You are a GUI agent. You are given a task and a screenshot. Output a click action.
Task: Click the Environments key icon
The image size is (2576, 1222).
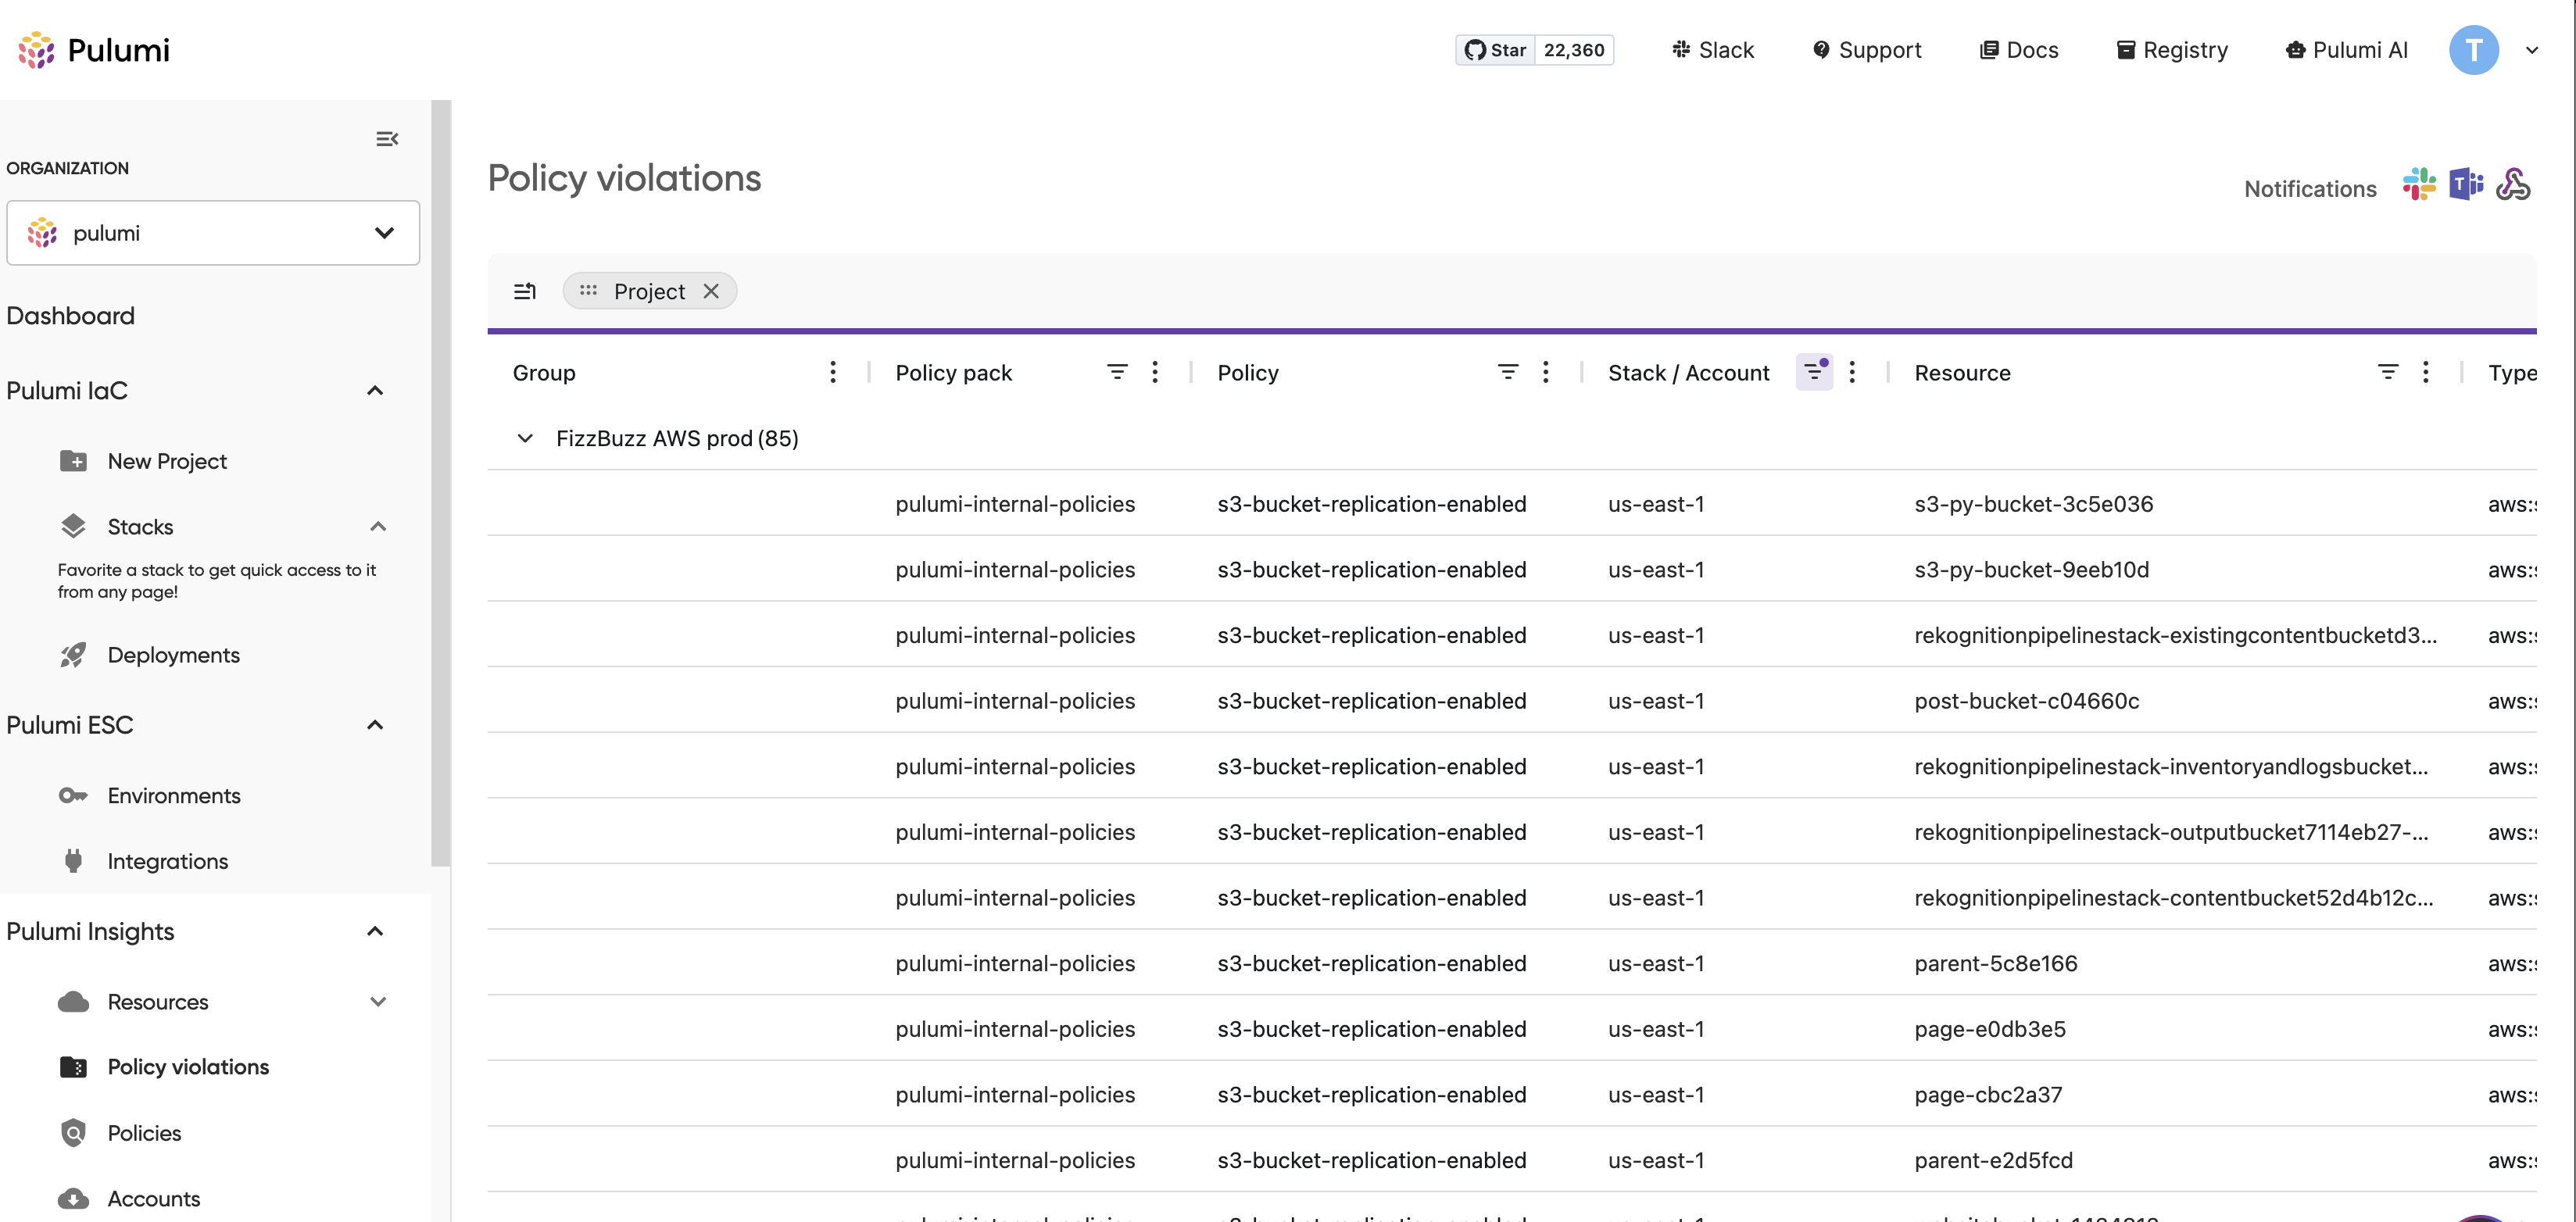pos(73,796)
